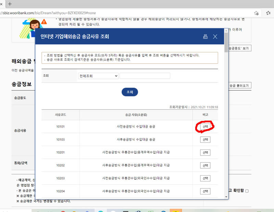Viewport: 274px width, 212px height.
Task: Tick the 확인함 confirmation checkbox
Action: [247, 191]
